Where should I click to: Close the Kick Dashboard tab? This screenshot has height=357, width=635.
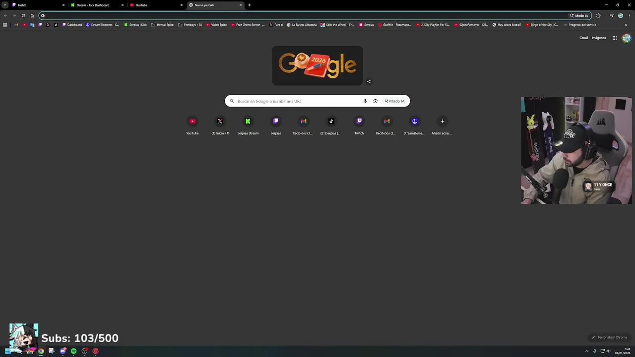point(123,5)
